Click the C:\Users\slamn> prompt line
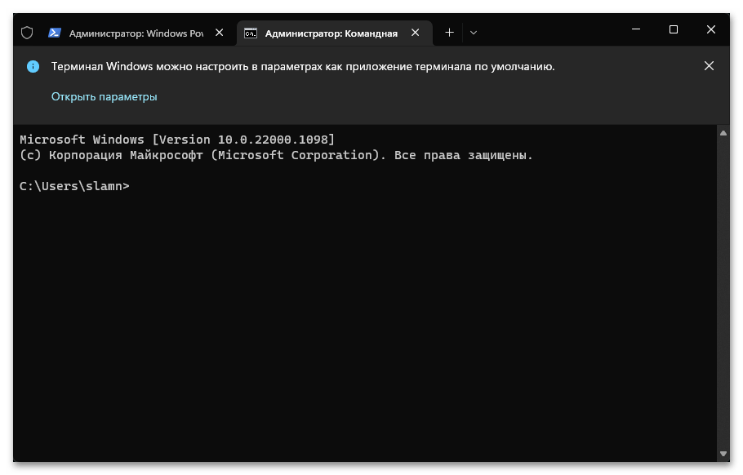The width and height of the screenshot is (743, 475). (74, 186)
